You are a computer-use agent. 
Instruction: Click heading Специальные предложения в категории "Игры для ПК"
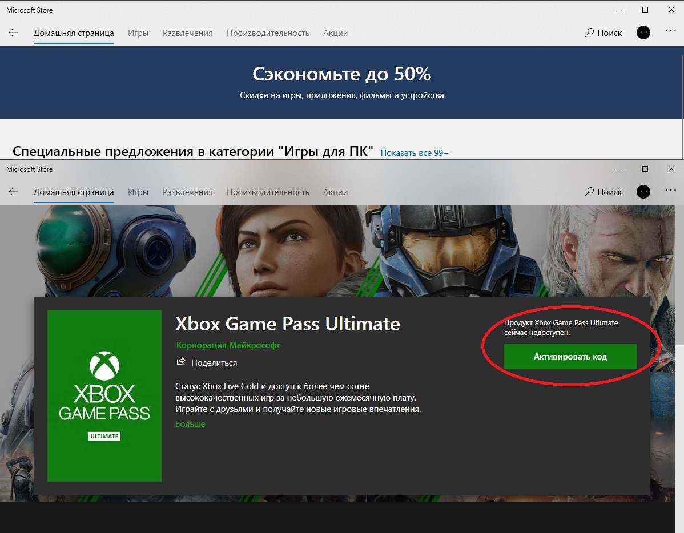click(x=193, y=151)
